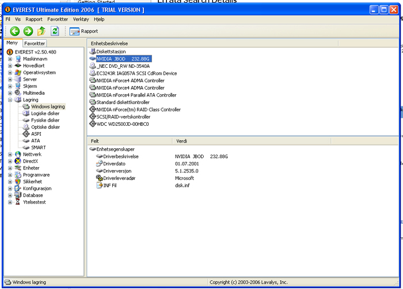Click the Nettverk globe icon
Image resolution: width=403 pixels, height=289 pixels.
[18, 155]
